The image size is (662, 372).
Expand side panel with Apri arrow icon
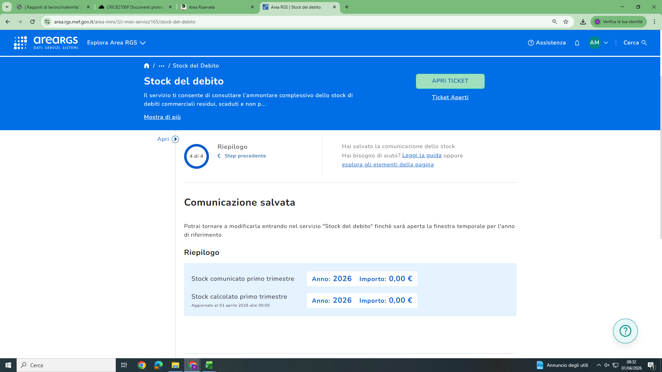coord(175,139)
